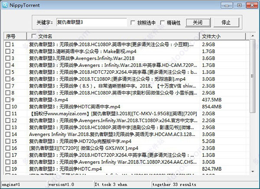
Task: Toggle select-all checkbox in 文件名 header
Action: point(33,36)
